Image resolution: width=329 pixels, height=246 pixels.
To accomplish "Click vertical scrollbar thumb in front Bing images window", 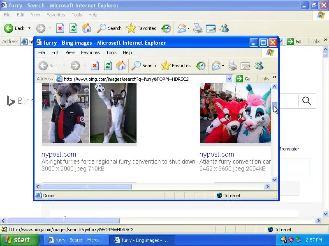I will coord(274,105).
